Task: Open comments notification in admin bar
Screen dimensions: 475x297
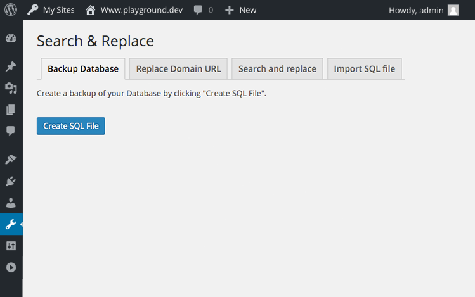Action: 203,10
